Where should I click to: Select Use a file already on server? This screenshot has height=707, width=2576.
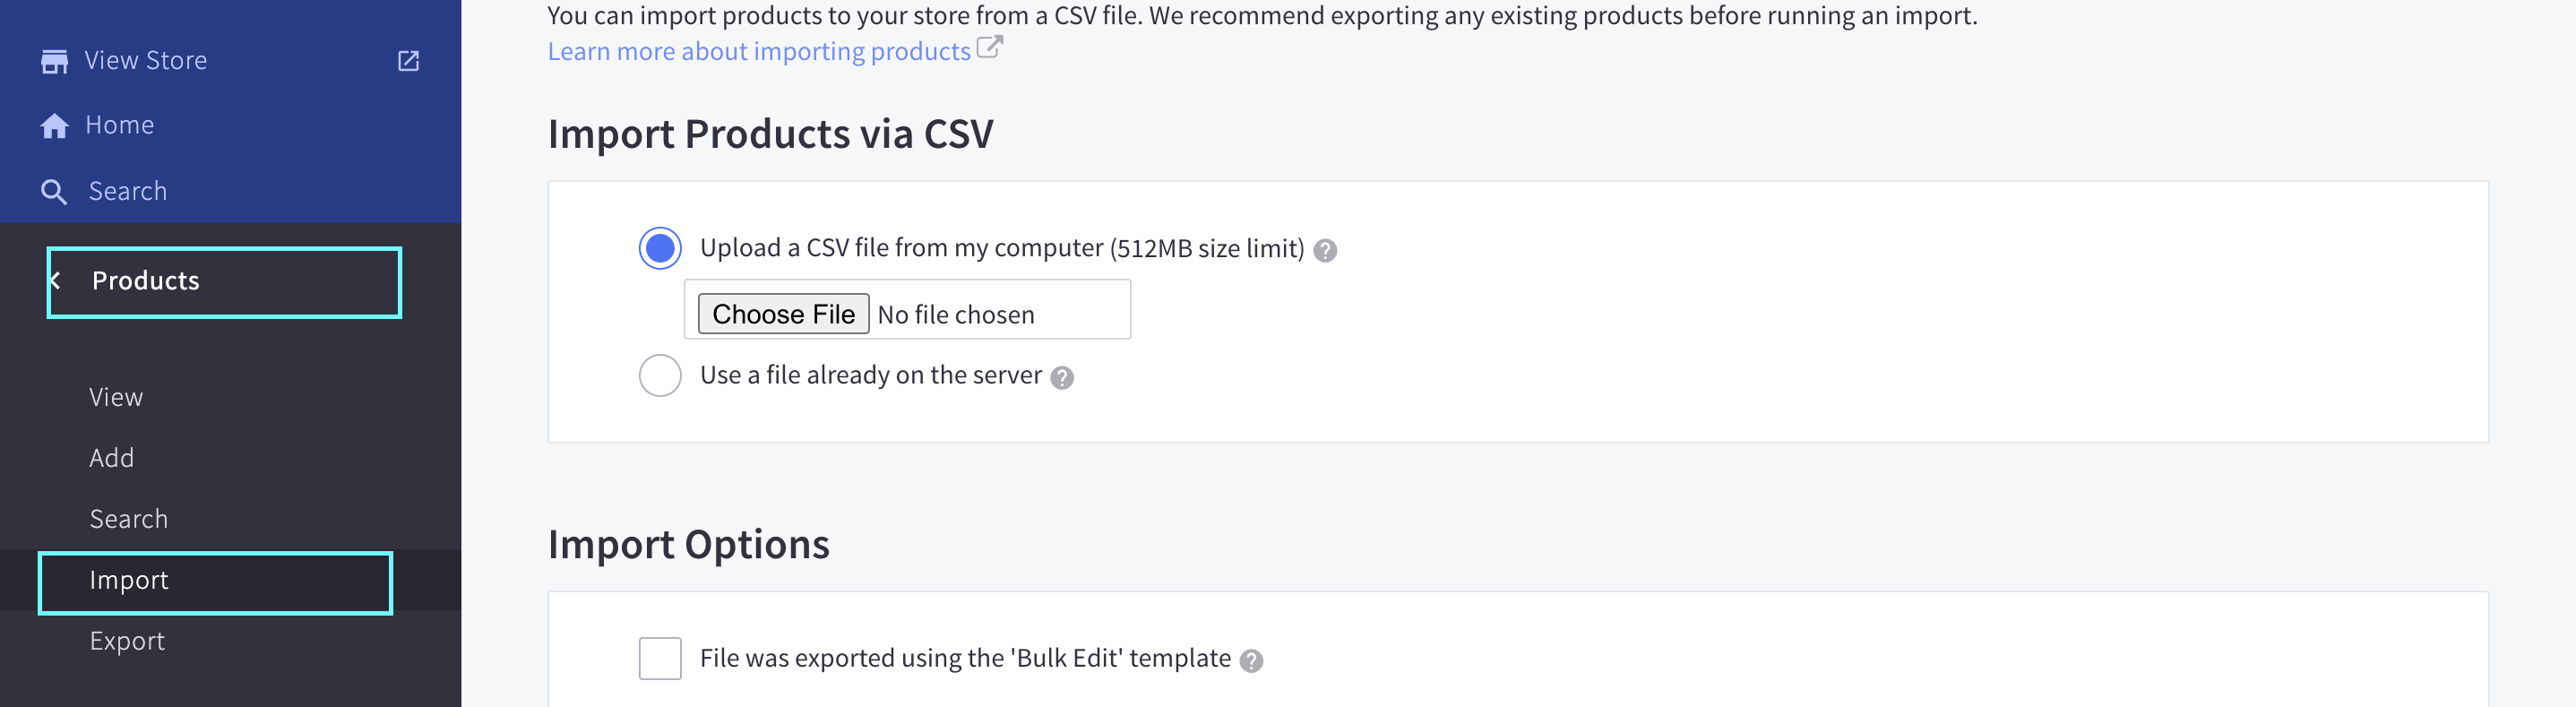click(660, 376)
